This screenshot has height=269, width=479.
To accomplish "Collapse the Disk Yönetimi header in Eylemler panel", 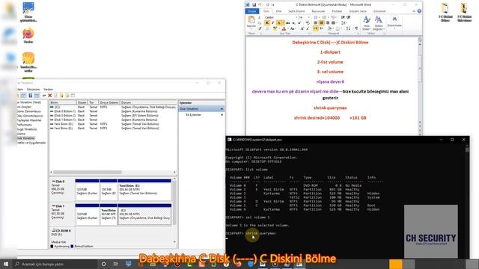I will [x=222, y=109].
